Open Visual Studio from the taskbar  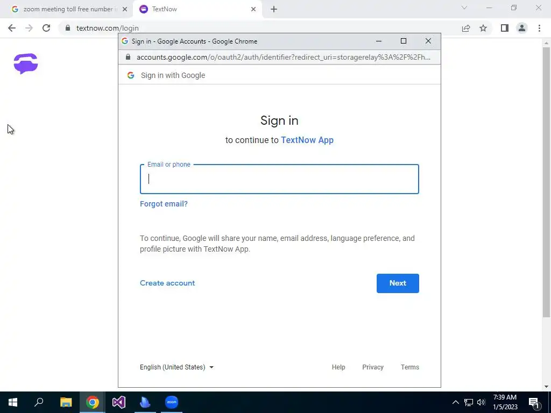pos(119,402)
